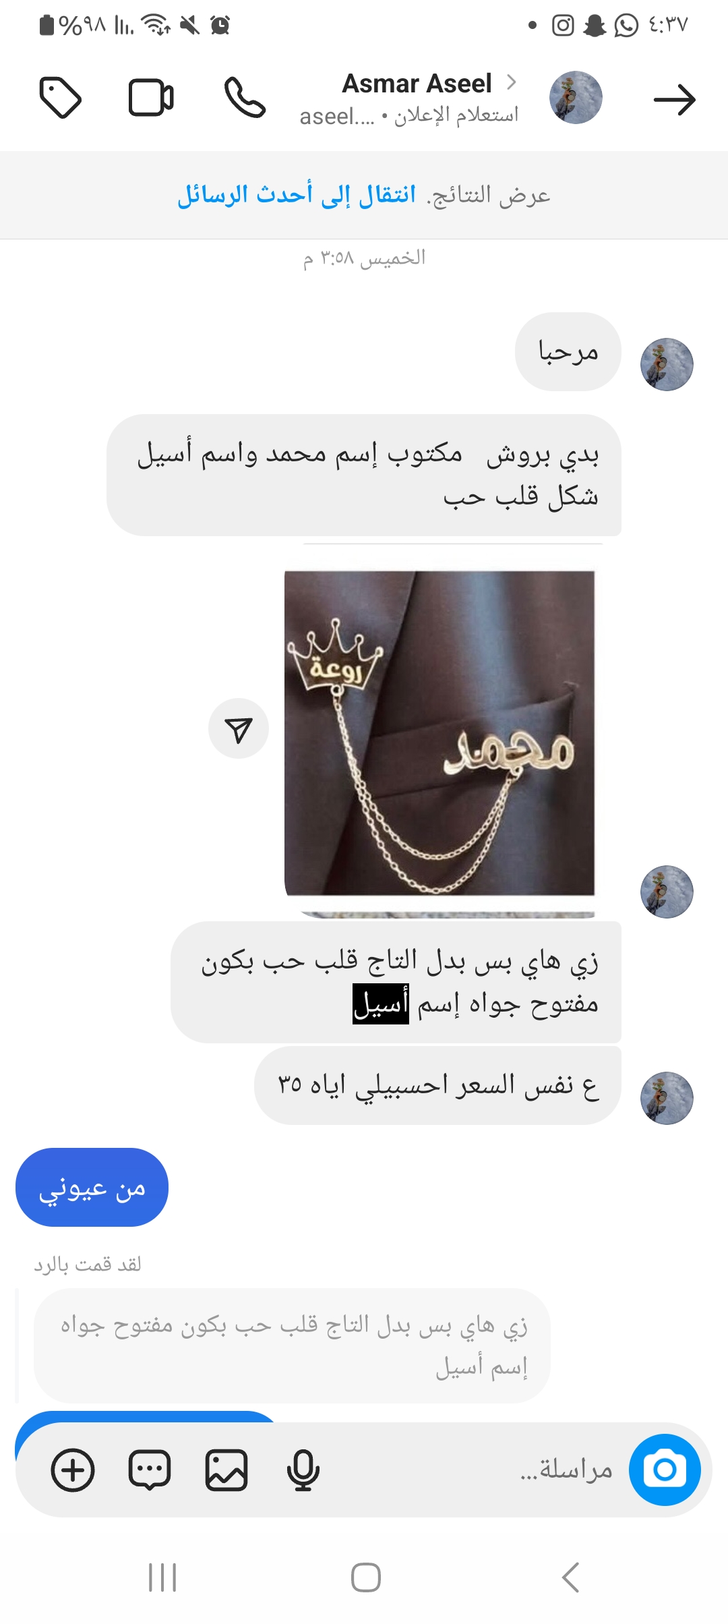Start a voice call using the phone icon
The height and width of the screenshot is (1624, 728).
coord(245,98)
